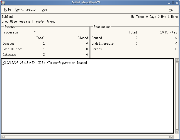Open the File menu

tap(8, 9)
